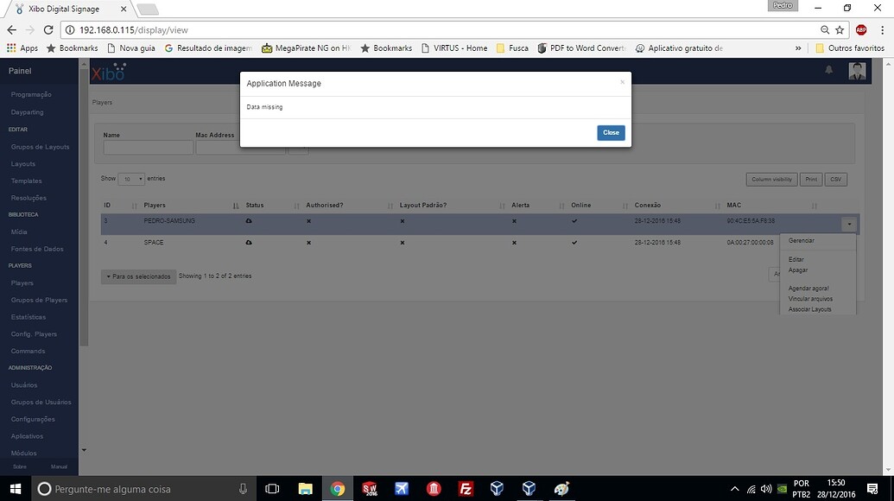Click the cloud status icon for PEDRO-SAMSUNG

pos(249,221)
